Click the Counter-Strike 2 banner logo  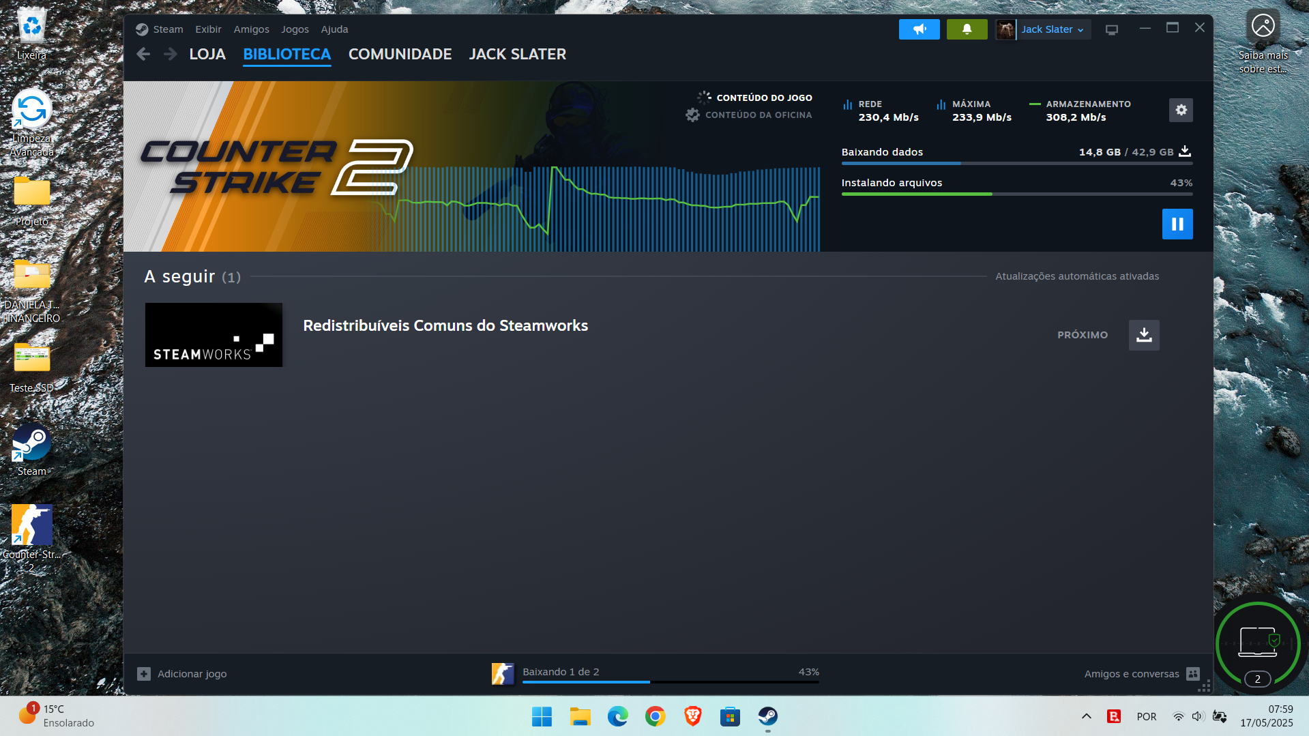(277, 167)
